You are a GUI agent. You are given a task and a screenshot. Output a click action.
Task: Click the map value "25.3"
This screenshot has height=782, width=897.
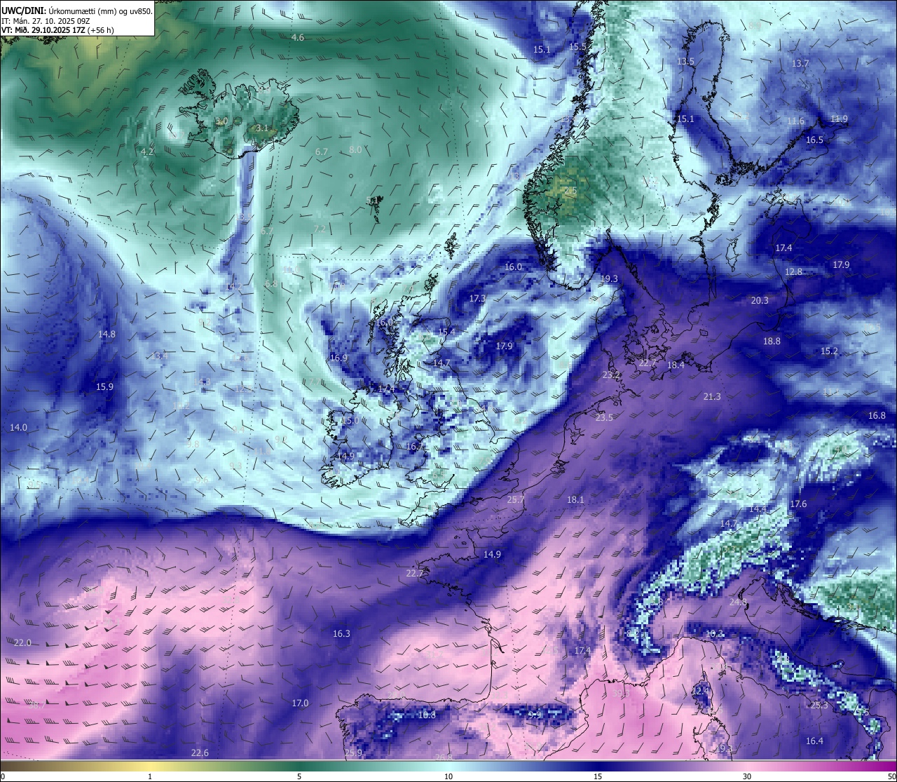click(819, 706)
